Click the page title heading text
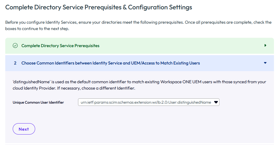The width and height of the screenshot is (277, 145). click(99, 7)
